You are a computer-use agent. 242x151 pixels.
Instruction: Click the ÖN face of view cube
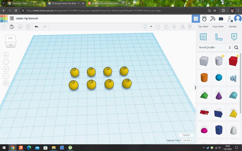11,45
